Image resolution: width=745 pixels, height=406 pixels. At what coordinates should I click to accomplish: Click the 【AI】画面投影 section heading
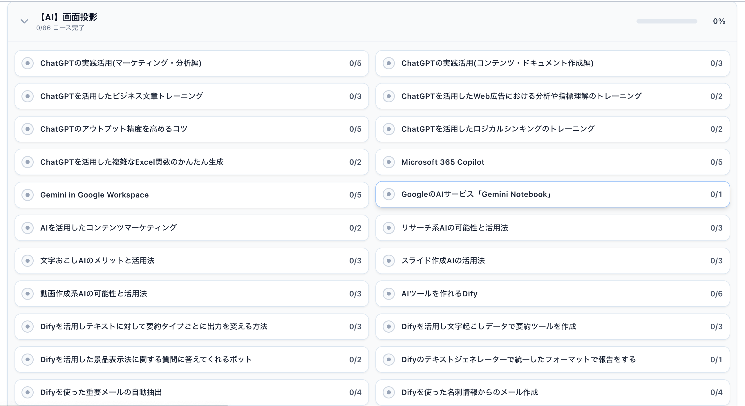point(67,17)
